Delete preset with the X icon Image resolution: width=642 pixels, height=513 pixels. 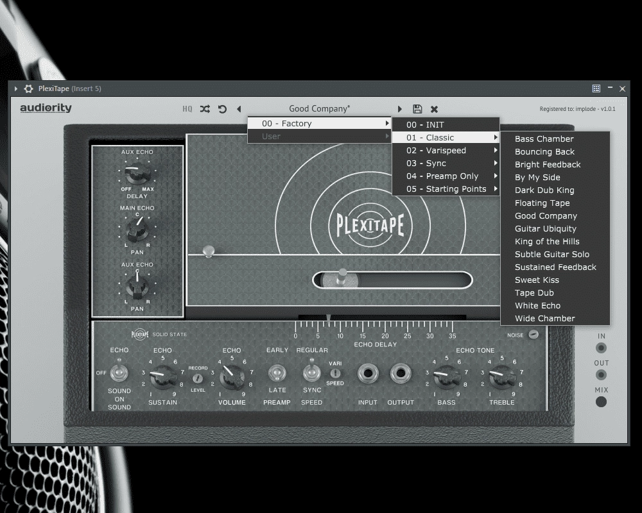tap(435, 109)
